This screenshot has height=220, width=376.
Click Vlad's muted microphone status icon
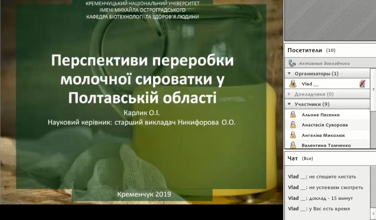tap(362, 84)
